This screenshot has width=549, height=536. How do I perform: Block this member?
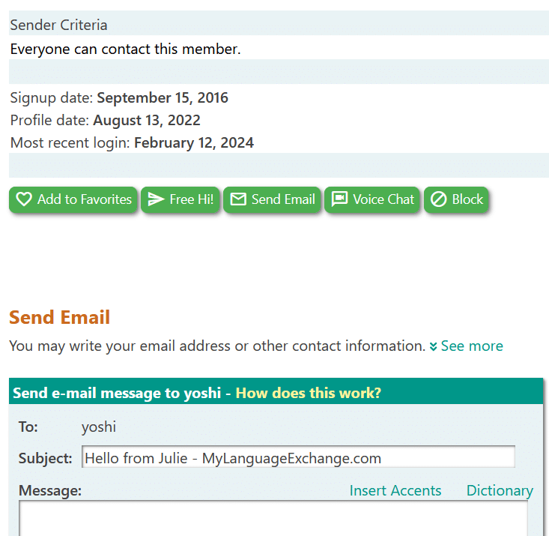[x=456, y=199]
